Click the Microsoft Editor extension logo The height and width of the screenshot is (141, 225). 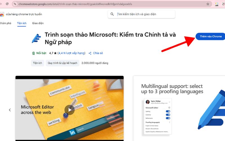coord(36,38)
